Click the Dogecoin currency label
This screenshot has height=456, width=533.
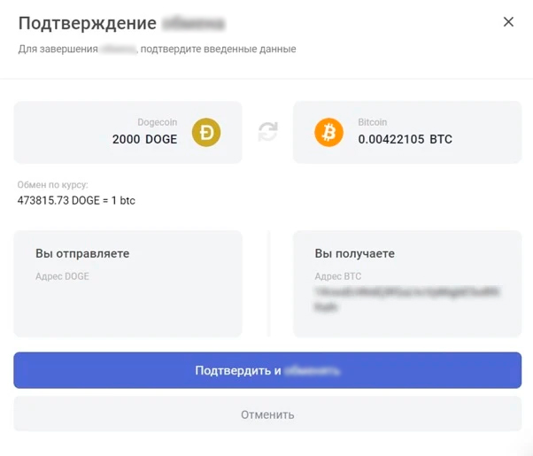[157, 122]
